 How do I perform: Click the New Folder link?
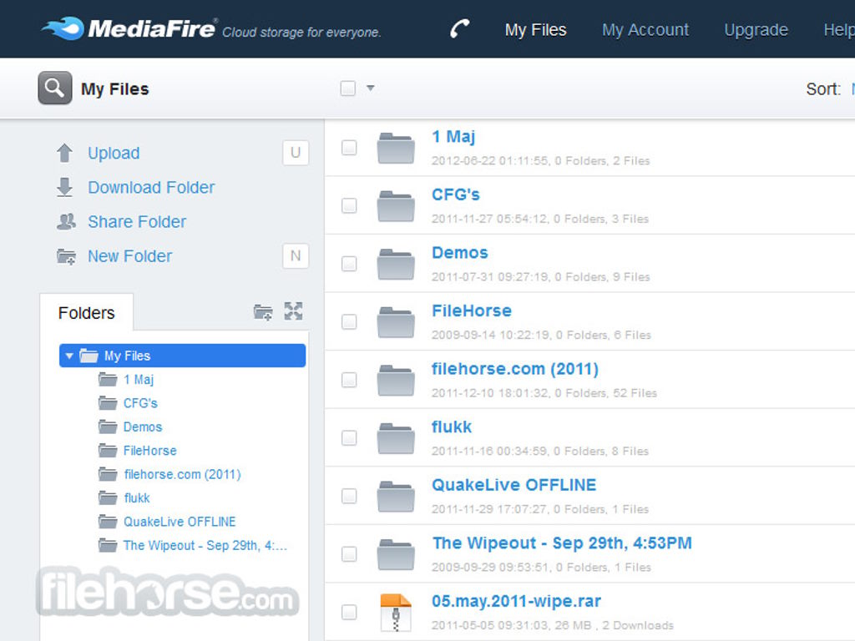point(129,256)
